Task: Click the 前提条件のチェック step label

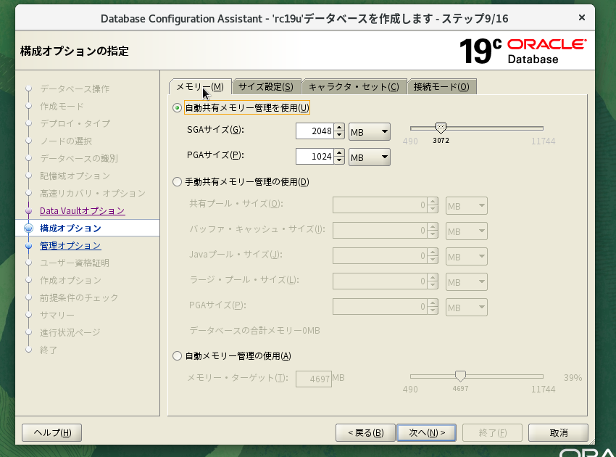Action: [79, 297]
